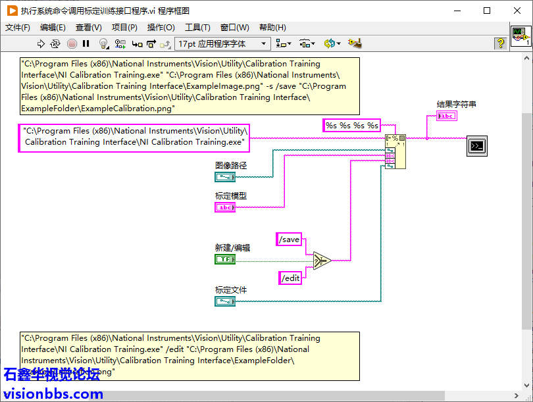Click the VI icon pane in top-right corner
This screenshot has width=533, height=402.
(x=520, y=36)
